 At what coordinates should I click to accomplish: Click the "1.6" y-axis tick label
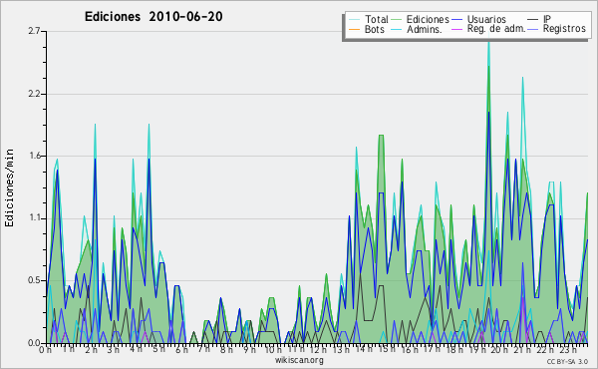pos(34,156)
